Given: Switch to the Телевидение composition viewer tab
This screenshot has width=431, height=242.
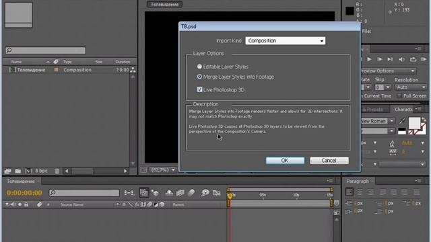Looking at the screenshot, I should [164, 5].
